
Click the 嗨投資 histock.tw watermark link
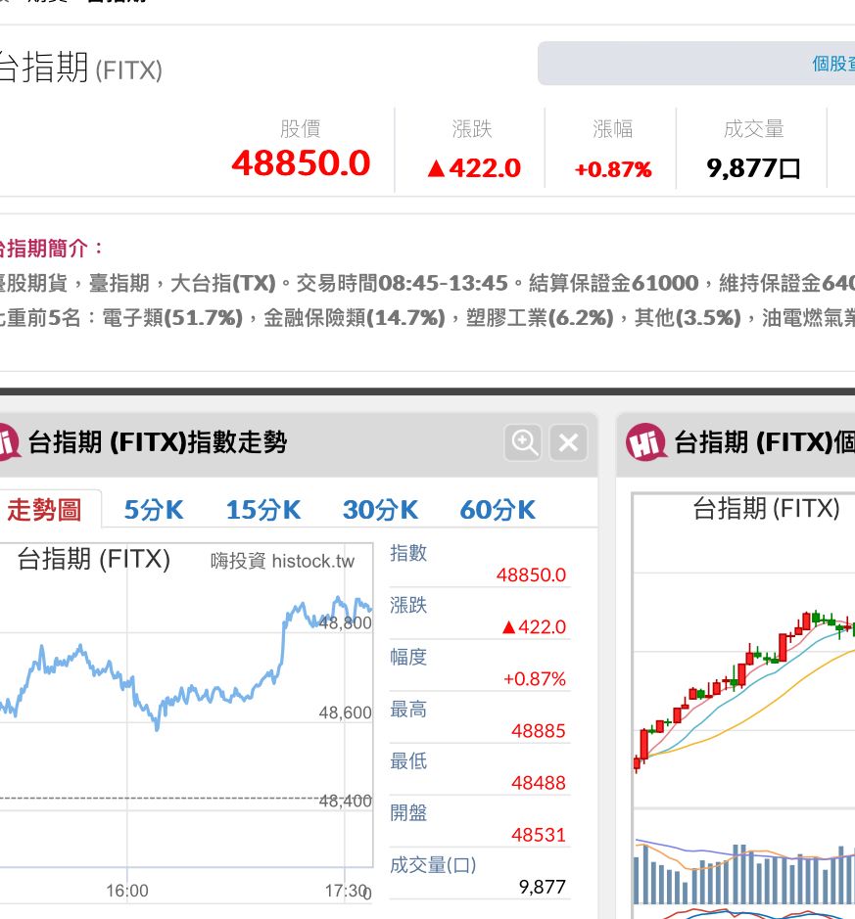[x=282, y=561]
